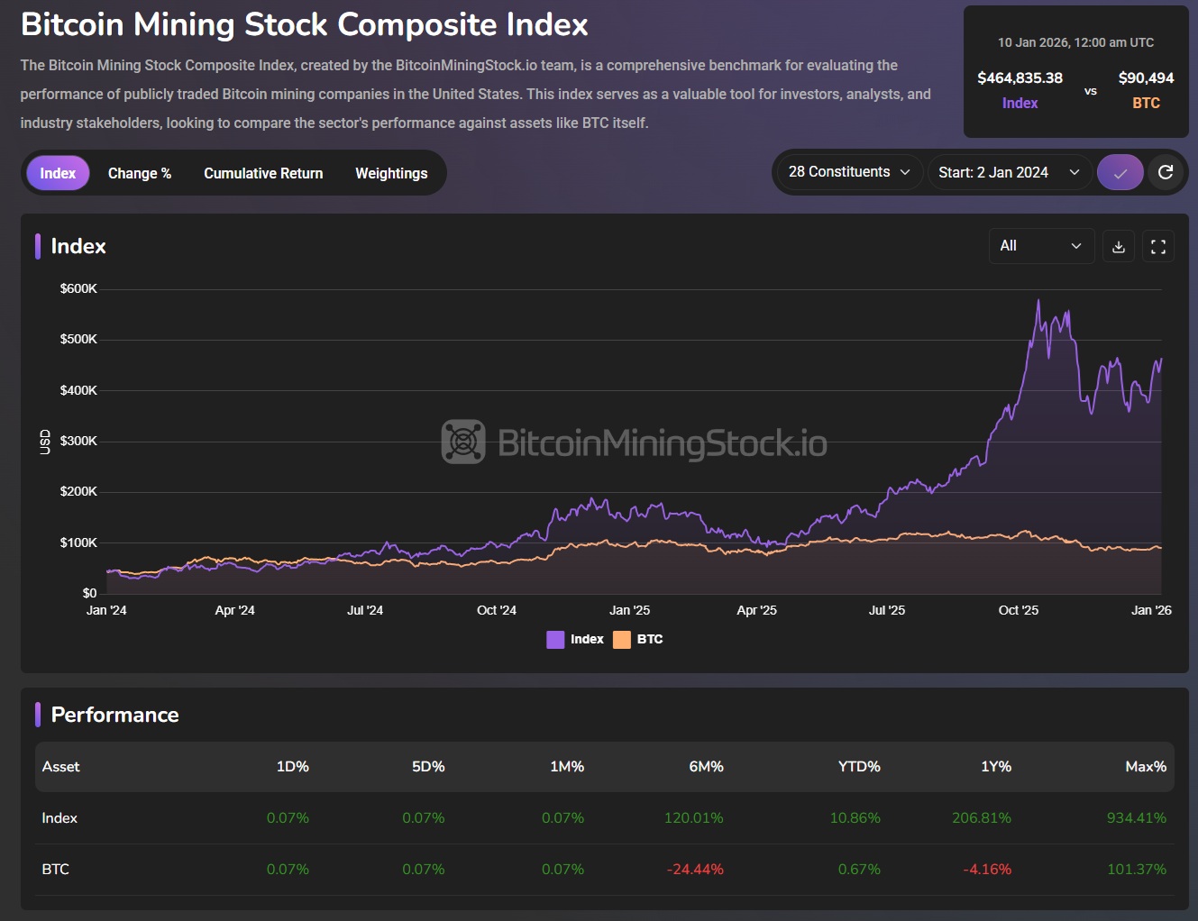Screen dimensions: 1198x921
Task: Download the Index chart data
Action: coord(1119,246)
